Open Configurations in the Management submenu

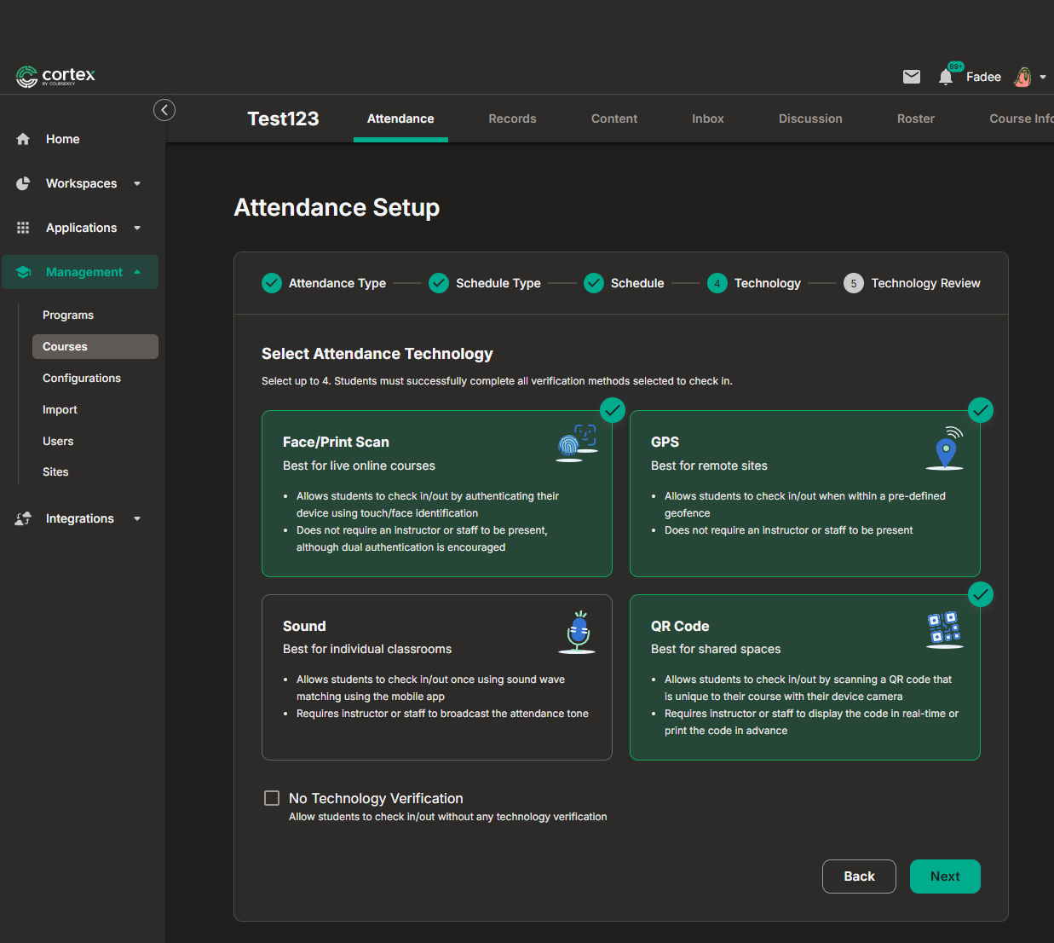[x=82, y=379]
